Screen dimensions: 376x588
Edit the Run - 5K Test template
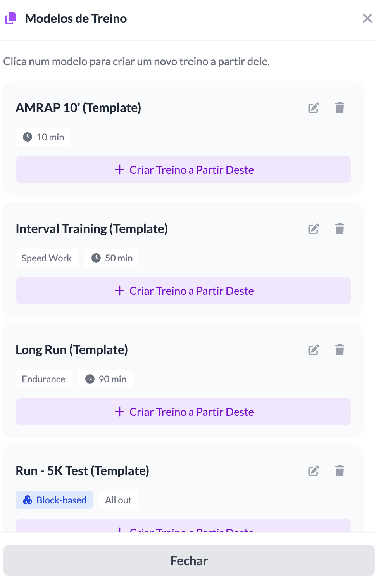pos(313,471)
